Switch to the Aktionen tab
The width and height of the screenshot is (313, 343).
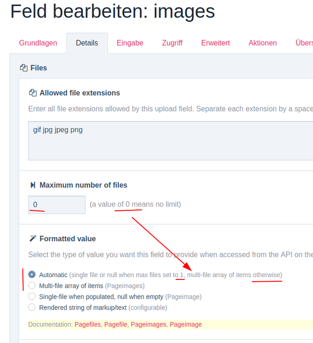[263, 43]
